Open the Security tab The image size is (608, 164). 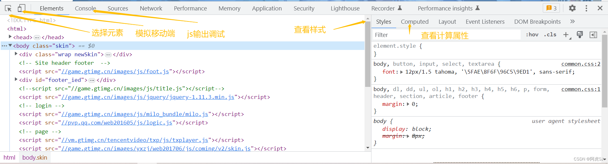(x=304, y=9)
